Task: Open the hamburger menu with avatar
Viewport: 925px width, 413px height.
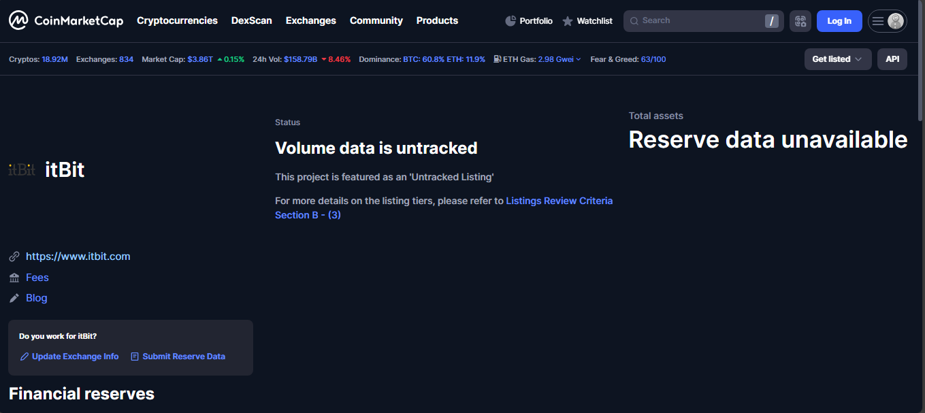Action: [888, 21]
